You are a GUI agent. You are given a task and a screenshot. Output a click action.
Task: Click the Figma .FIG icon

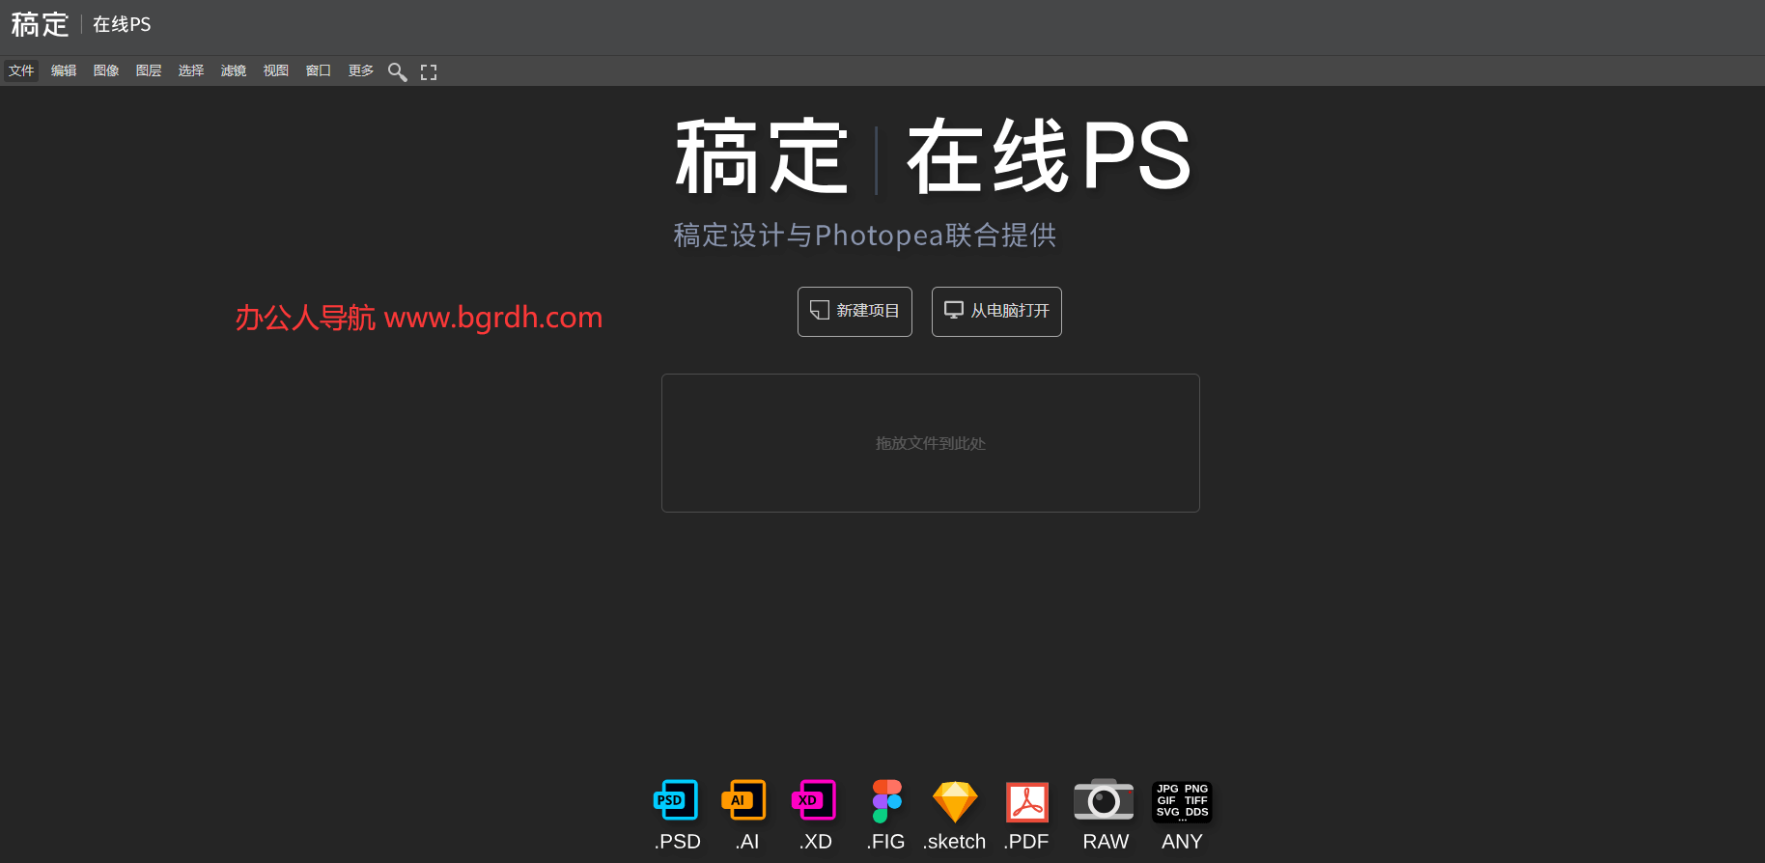(x=886, y=801)
